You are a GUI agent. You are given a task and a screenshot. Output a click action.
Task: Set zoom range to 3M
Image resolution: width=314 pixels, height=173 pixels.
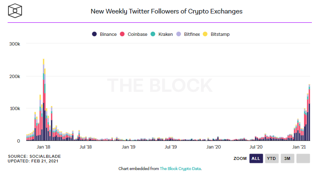pyautogui.click(x=287, y=159)
